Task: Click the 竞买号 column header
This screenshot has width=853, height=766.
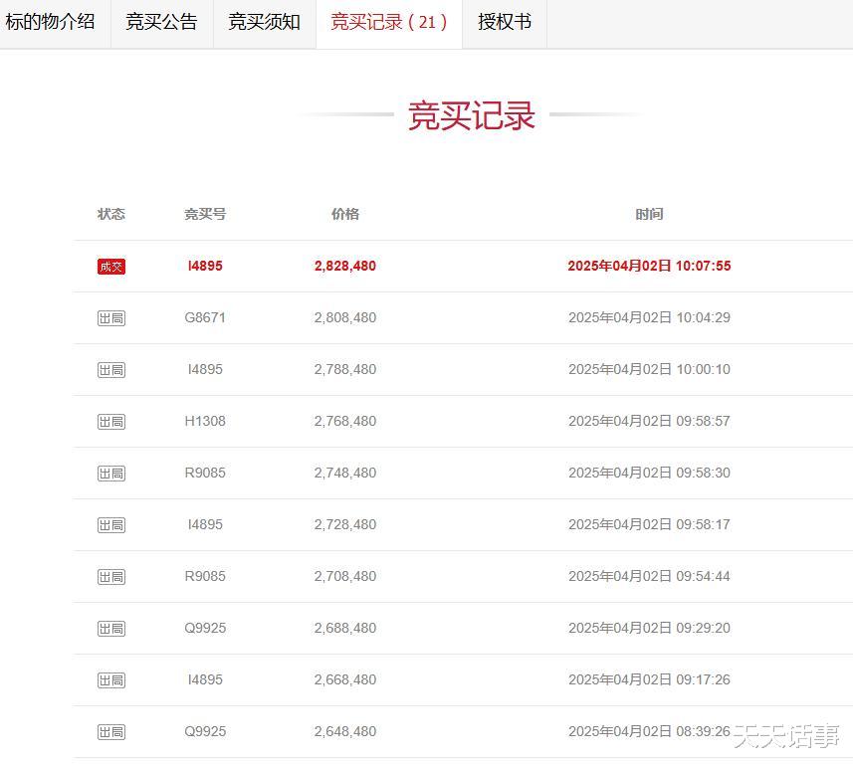Action: [205, 214]
